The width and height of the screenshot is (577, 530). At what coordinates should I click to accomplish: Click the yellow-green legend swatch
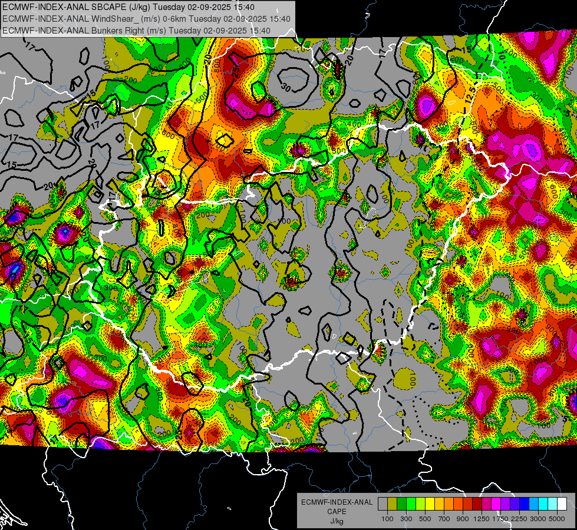pyautogui.click(x=421, y=503)
